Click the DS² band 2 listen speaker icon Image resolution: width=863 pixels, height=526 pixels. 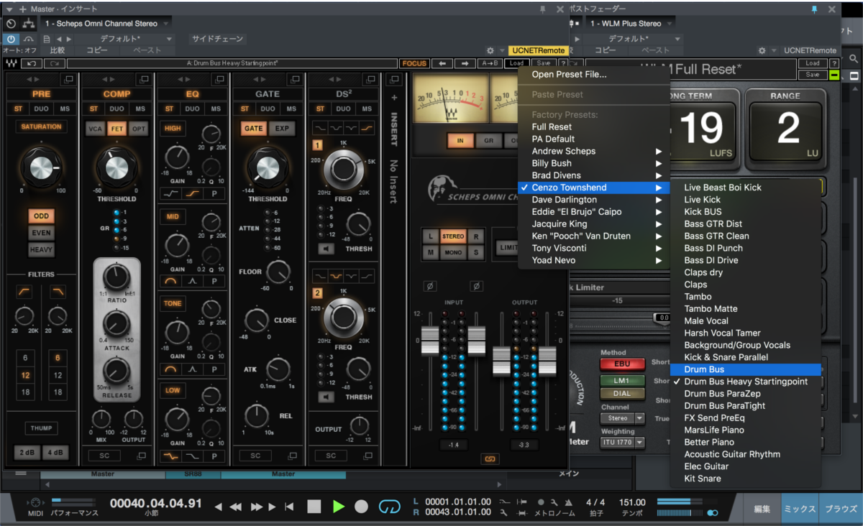(327, 397)
